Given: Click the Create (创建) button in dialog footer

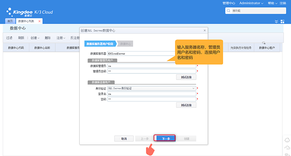Looking at the screenshot, I should (x=187, y=139).
